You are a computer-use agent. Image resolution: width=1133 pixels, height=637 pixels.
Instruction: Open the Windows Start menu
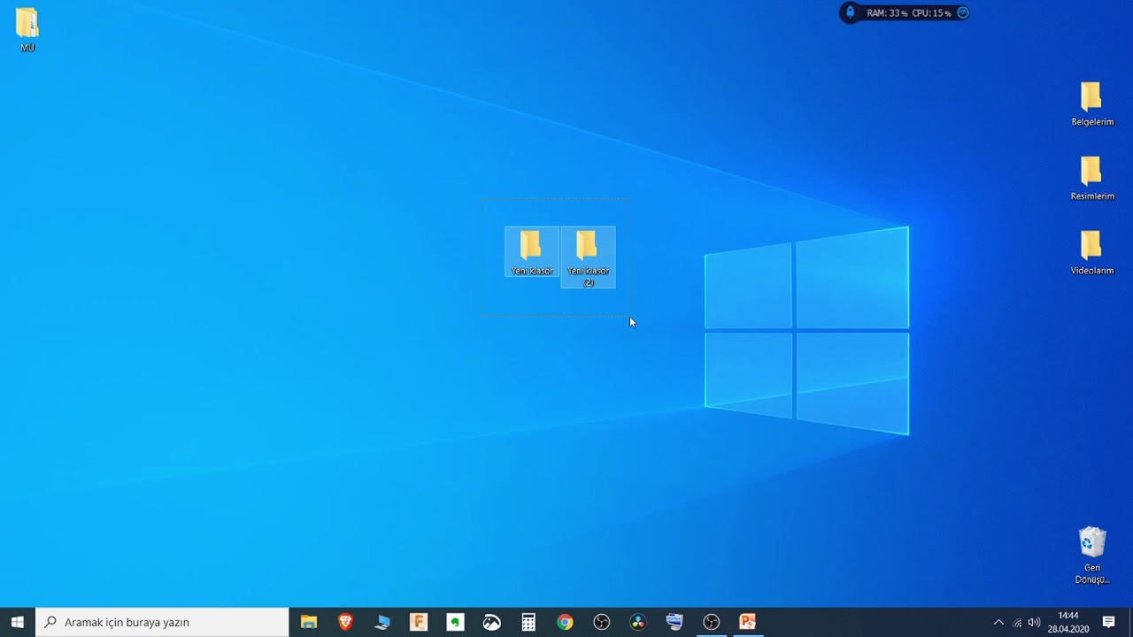tap(17, 622)
